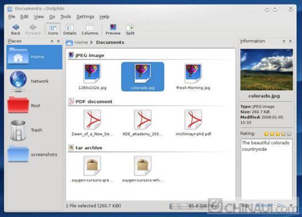Click the Modified date info line
The height and width of the screenshot is (217, 302).
[262, 120]
